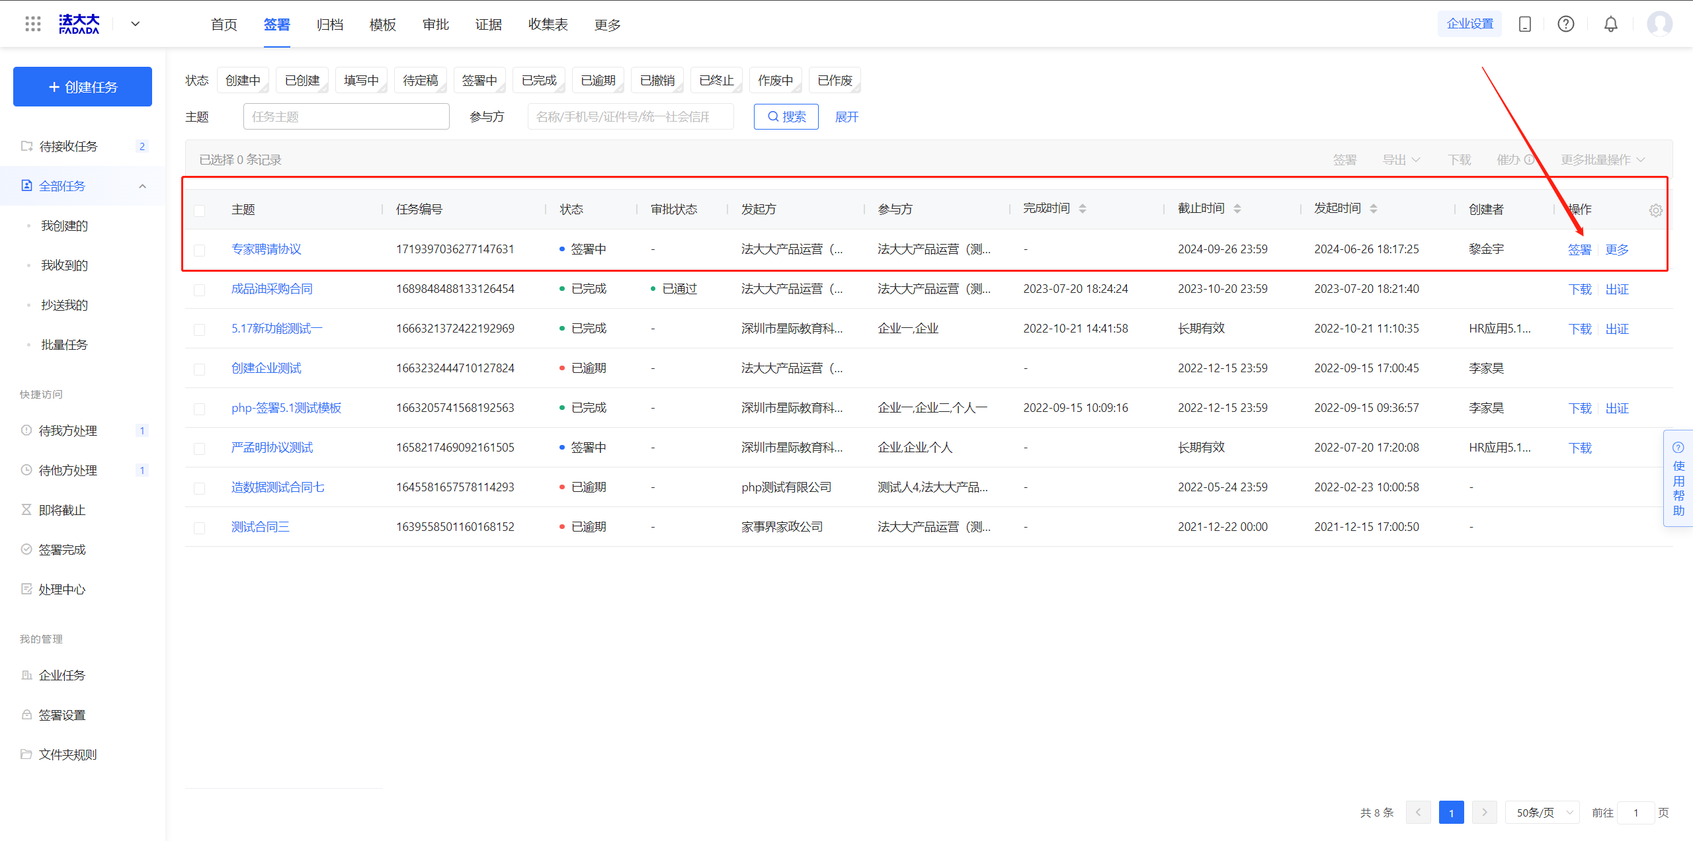Check the 5.17新功能测试一 row checkbox
This screenshot has width=1693, height=841.
click(199, 329)
